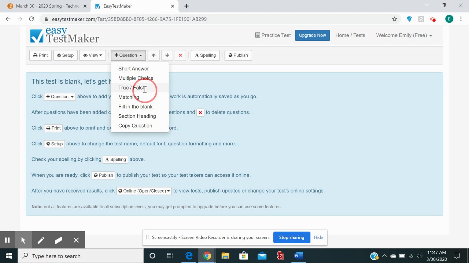Bookmark this page with the star icon
The width and height of the screenshot is (469, 263).
(x=395, y=19)
